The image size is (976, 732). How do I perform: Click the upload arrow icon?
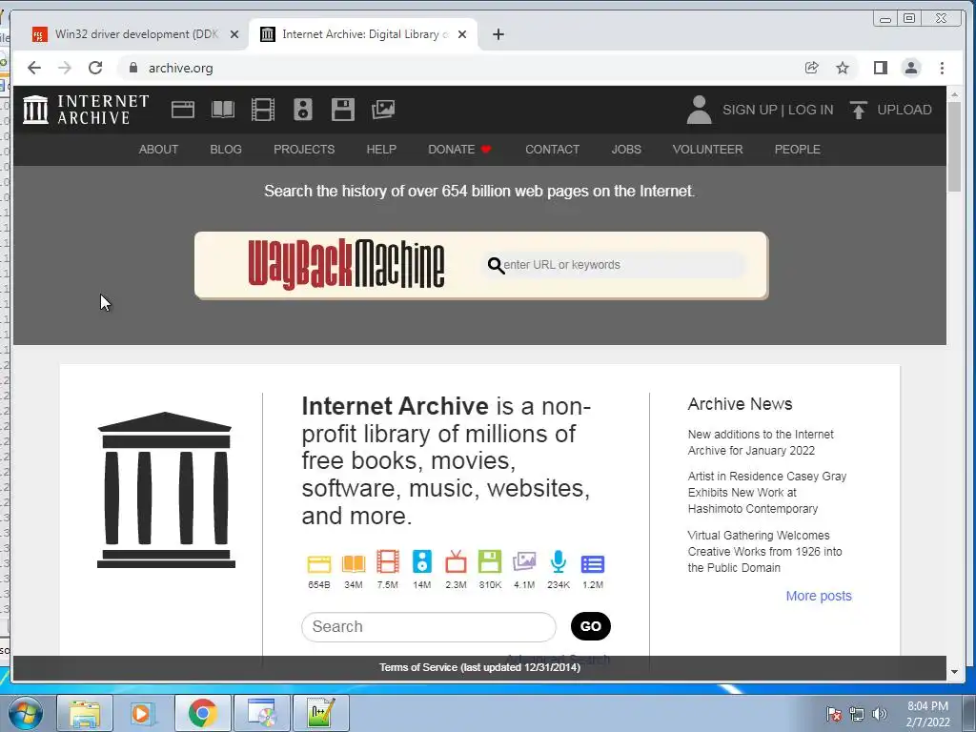(x=859, y=110)
